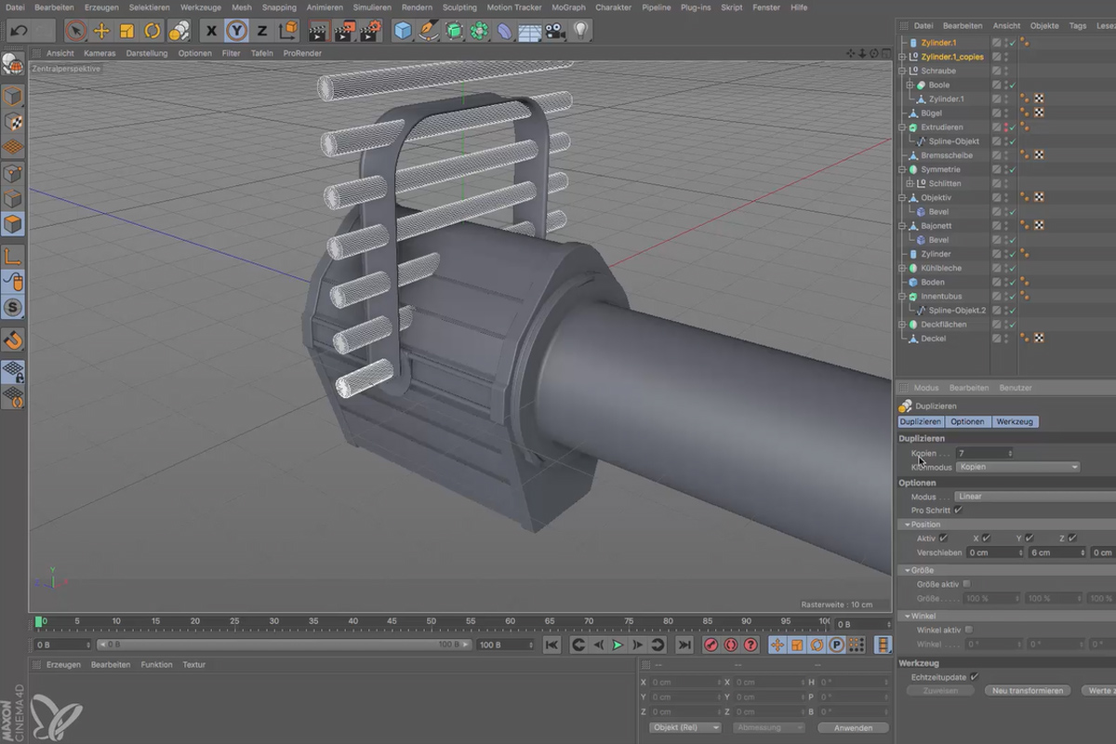Click the Anwenden button
The width and height of the screenshot is (1116, 744).
[x=853, y=727]
